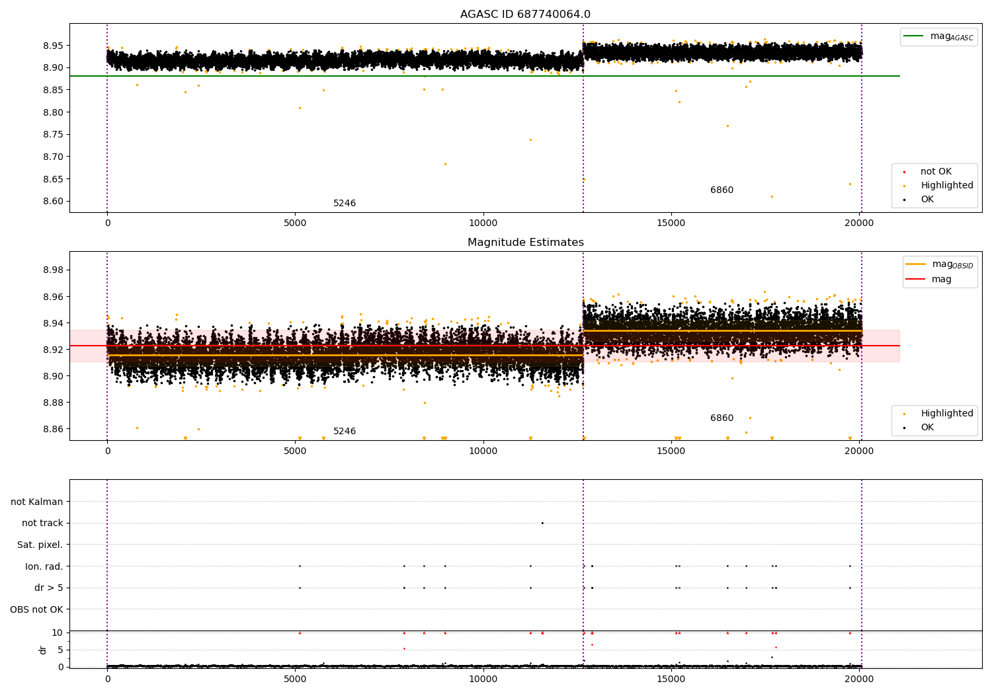Select the mag OBSID legend label
The width and height of the screenshot is (992, 694).
coord(952,264)
